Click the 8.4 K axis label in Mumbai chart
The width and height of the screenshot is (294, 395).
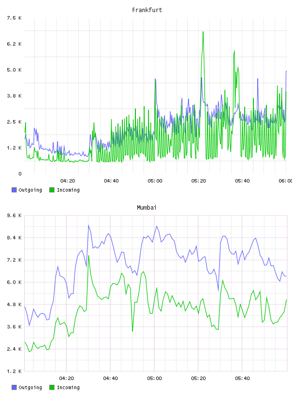point(14,238)
